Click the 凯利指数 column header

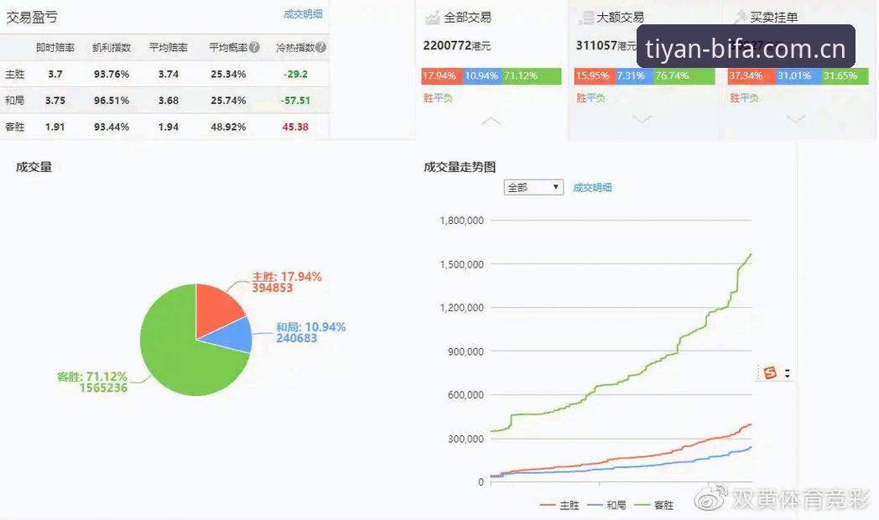(x=112, y=48)
